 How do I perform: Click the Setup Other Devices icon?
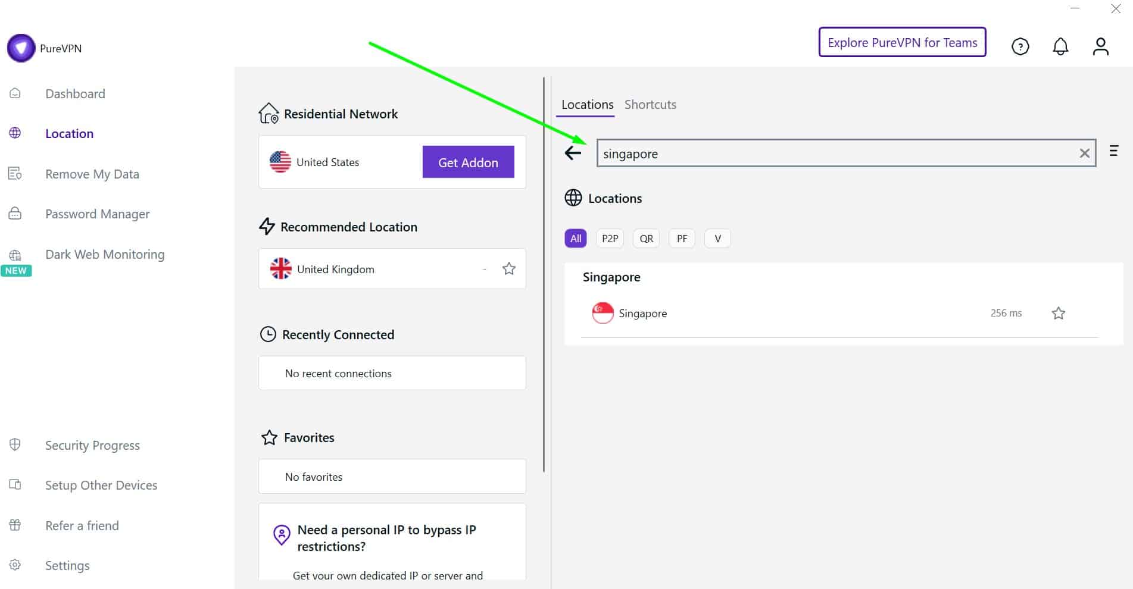click(15, 485)
